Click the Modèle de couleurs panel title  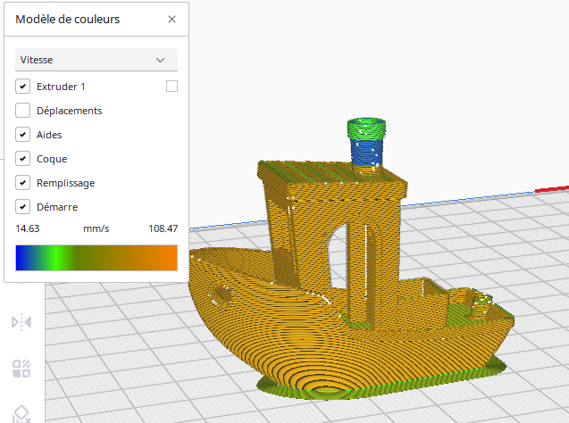[x=68, y=20]
